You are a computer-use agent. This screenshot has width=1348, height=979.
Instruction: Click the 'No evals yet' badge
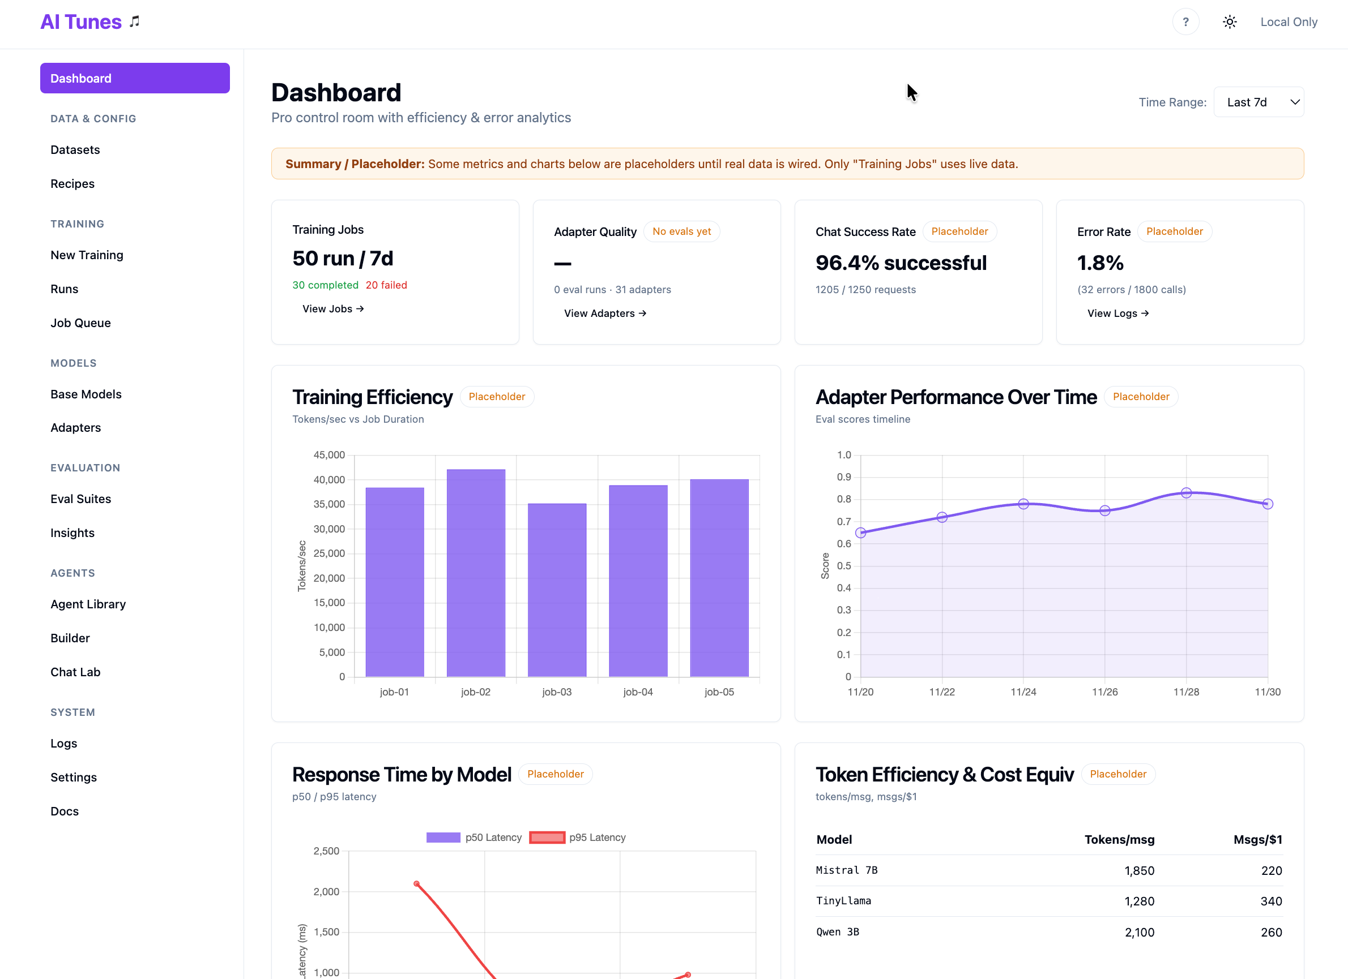[x=682, y=231]
